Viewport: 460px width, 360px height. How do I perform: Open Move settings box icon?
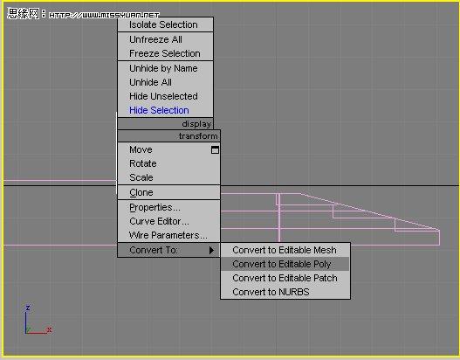click(215, 149)
